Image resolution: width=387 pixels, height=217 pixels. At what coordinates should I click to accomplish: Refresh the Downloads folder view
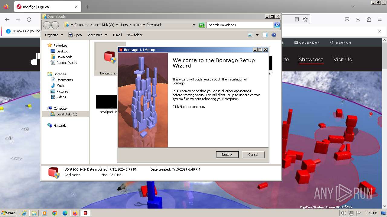pyautogui.click(x=202, y=25)
